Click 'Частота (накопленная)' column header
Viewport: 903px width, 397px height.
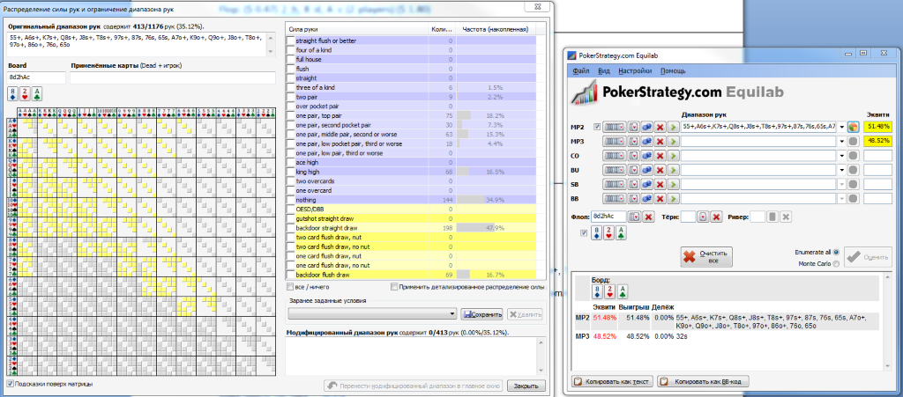(x=496, y=29)
